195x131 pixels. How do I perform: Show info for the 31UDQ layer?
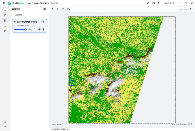39,29
